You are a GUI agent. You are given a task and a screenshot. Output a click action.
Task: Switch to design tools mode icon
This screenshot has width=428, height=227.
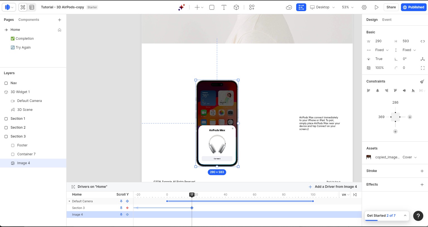(23, 8)
